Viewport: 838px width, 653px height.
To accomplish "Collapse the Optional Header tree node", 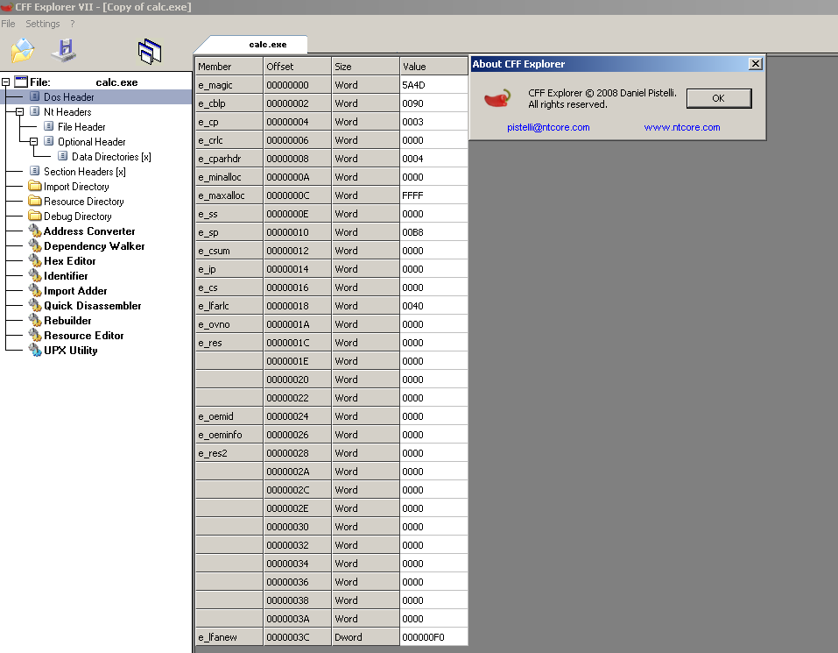I will [x=33, y=142].
